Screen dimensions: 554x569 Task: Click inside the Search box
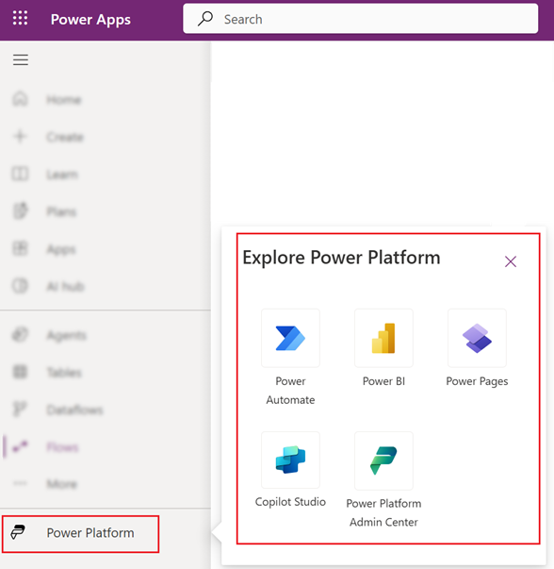click(361, 19)
